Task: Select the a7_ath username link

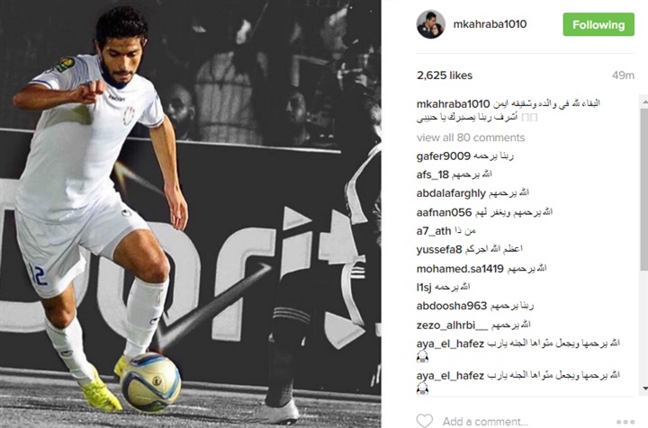Action: pyautogui.click(x=434, y=231)
